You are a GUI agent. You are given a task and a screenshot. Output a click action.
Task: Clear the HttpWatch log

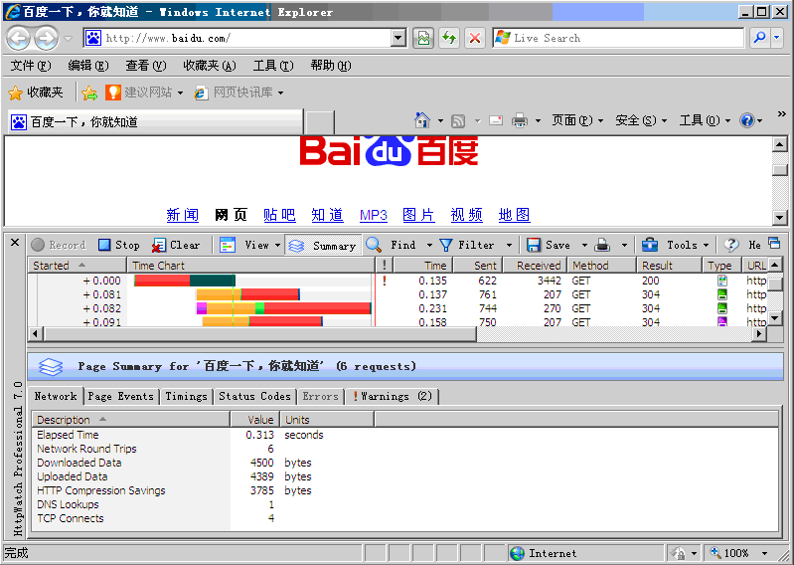176,246
